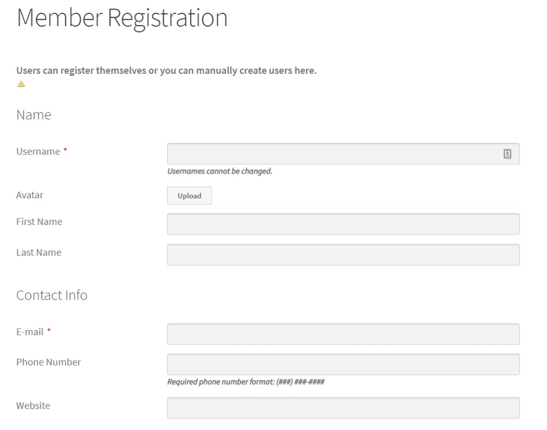Image resolution: width=547 pixels, height=430 pixels.
Task: Click the Avatar label text
Action: pyautogui.click(x=29, y=195)
